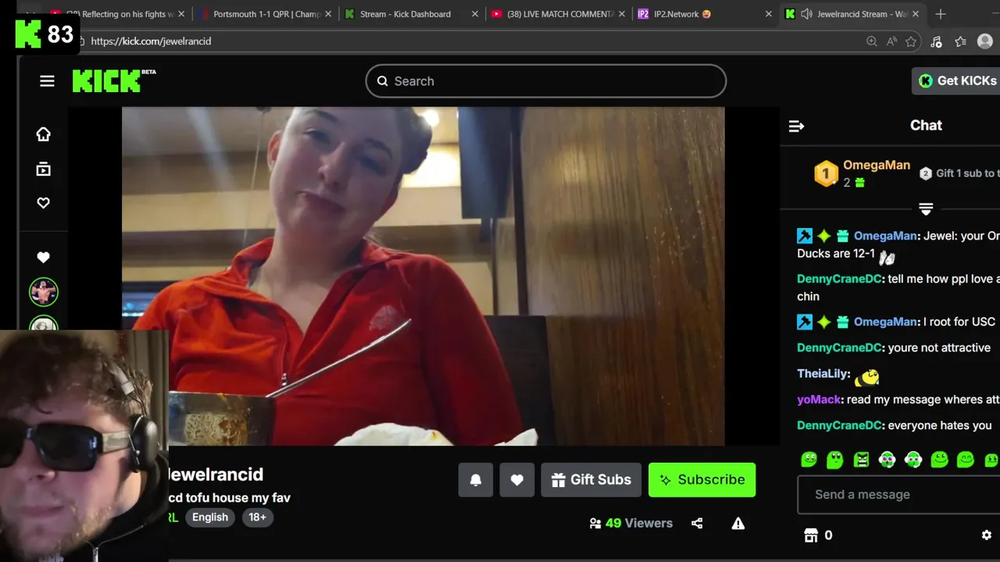1000x562 pixels.
Task: Click the address bar URL
Action: (151, 41)
